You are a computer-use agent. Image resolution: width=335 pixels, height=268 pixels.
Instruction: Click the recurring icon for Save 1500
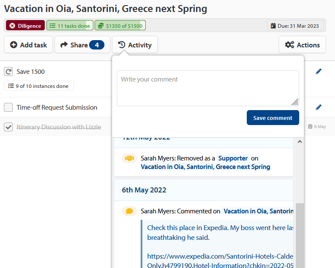pyautogui.click(x=9, y=72)
